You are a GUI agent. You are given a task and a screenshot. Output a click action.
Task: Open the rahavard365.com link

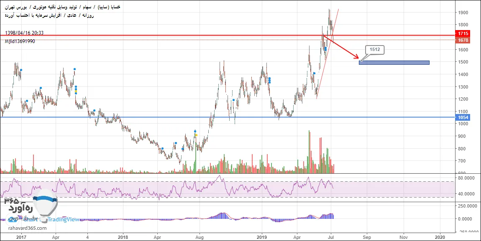(26, 228)
